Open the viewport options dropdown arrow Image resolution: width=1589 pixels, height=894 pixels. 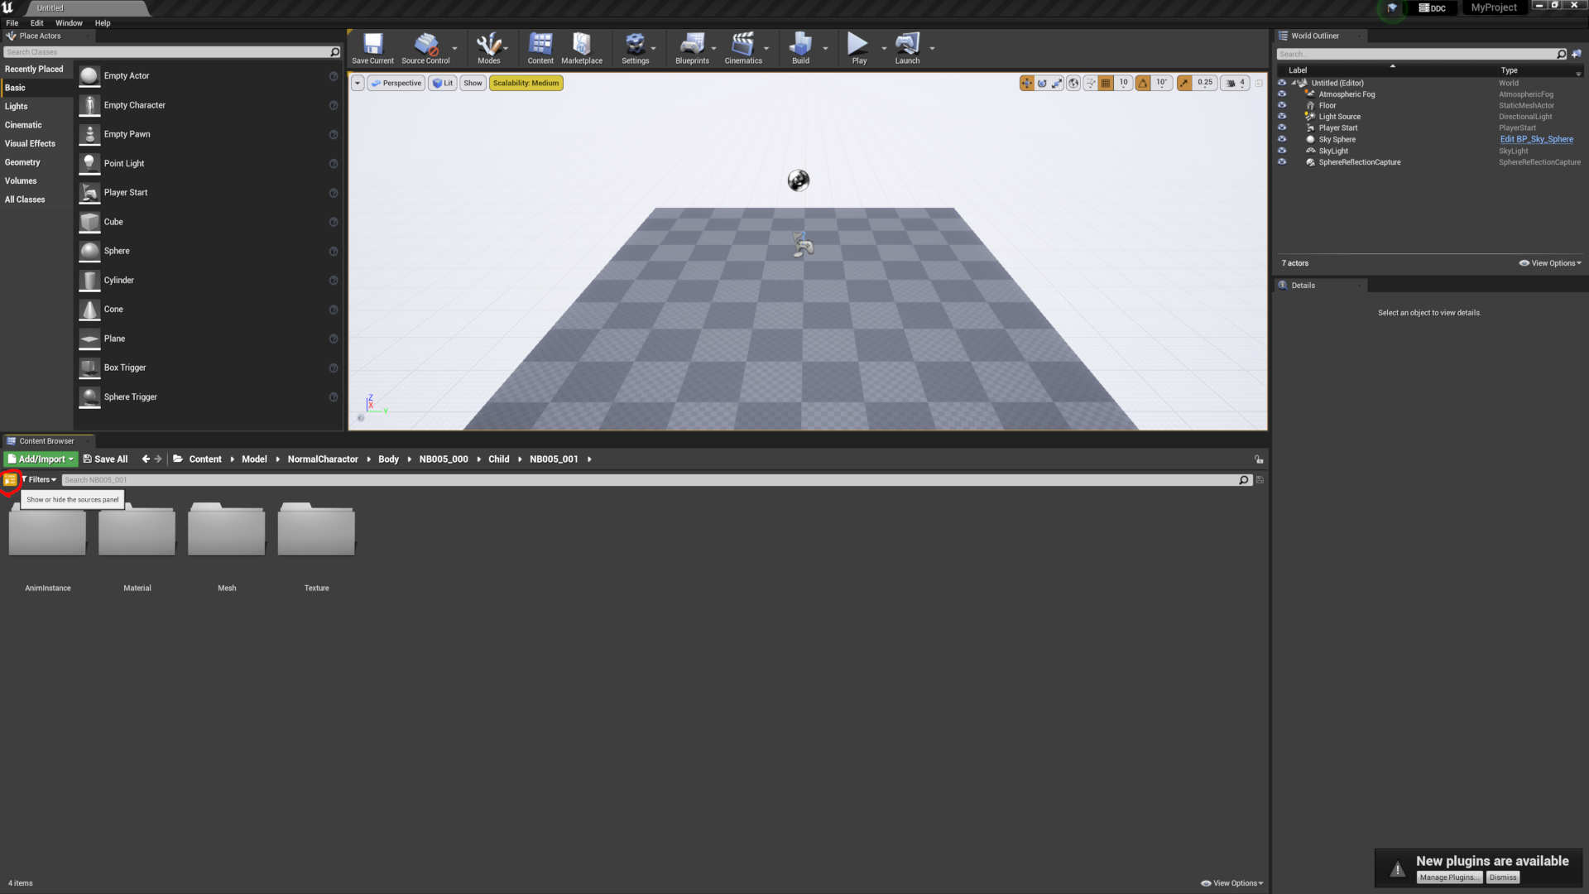(358, 83)
